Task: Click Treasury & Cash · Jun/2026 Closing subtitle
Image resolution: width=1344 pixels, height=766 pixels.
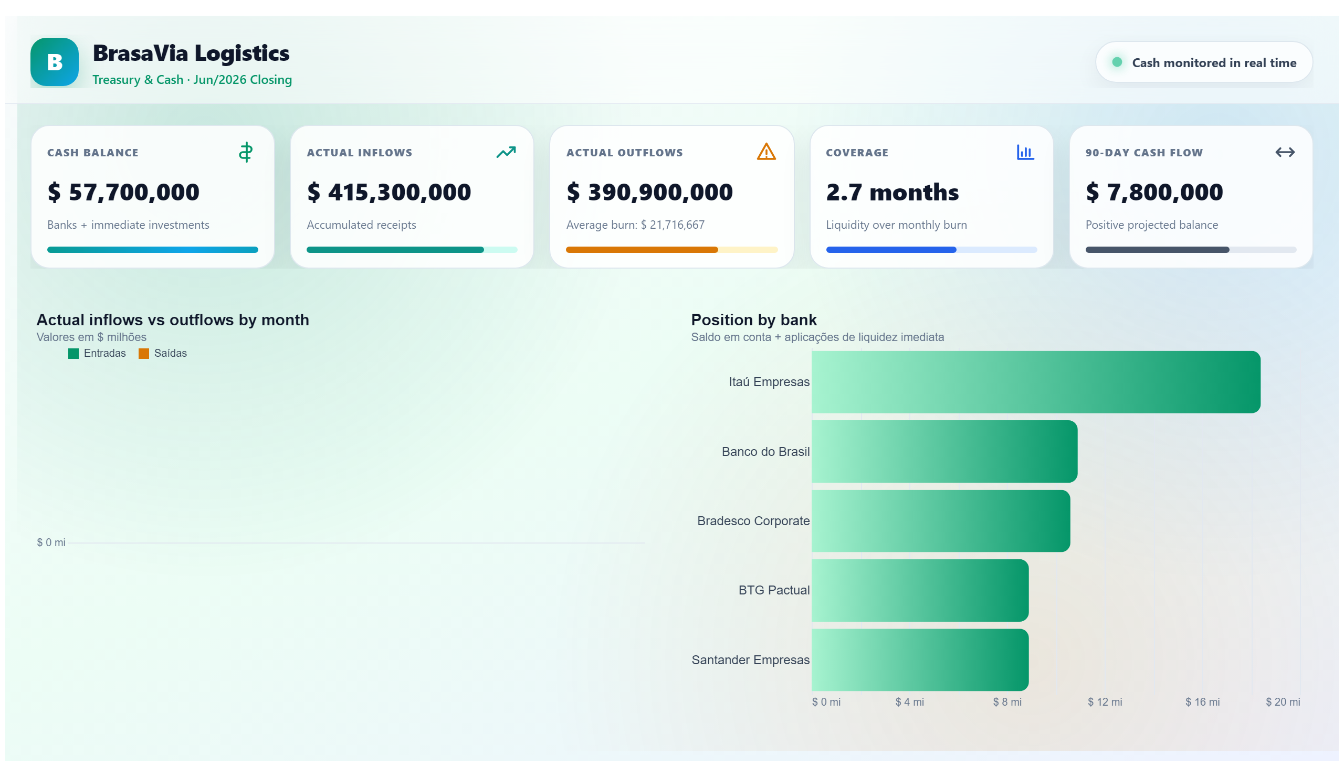Action: click(x=192, y=80)
